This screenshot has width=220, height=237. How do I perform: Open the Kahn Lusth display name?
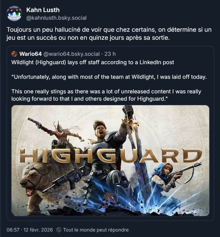43,10
